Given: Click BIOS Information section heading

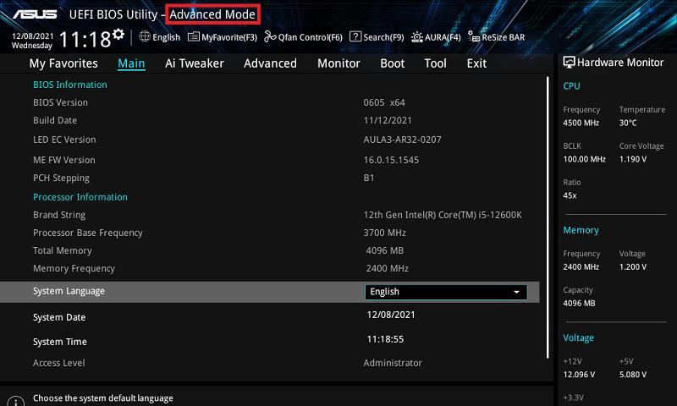Looking at the screenshot, I should tap(70, 85).
